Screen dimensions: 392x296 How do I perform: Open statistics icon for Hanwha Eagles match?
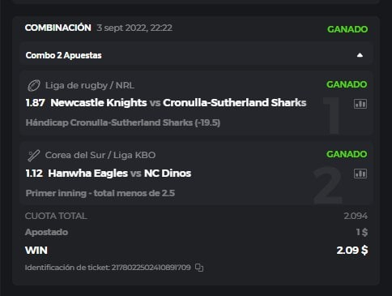360,174
